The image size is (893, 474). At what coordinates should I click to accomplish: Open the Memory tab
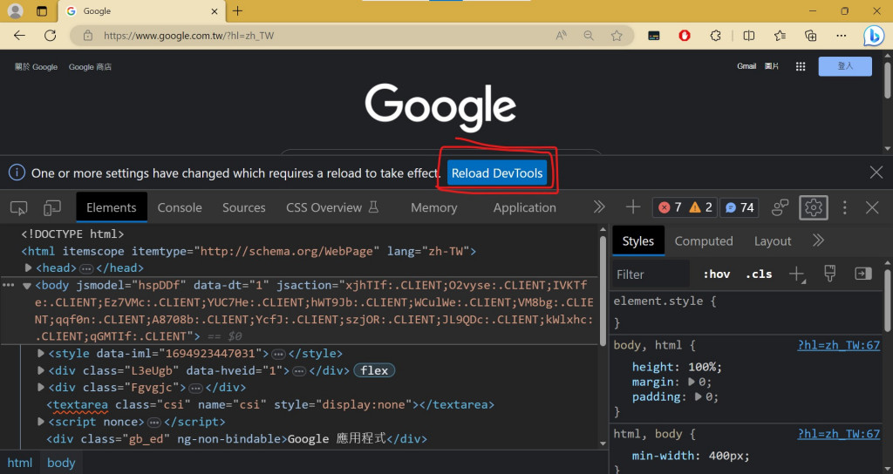pyautogui.click(x=434, y=207)
